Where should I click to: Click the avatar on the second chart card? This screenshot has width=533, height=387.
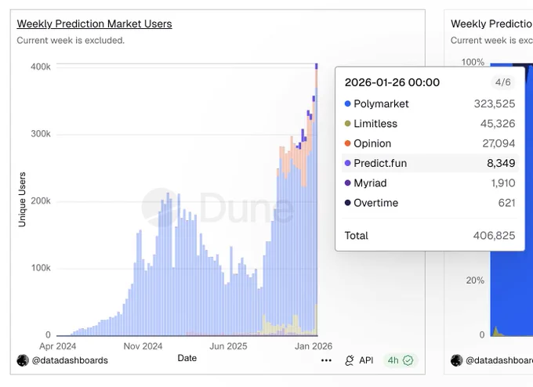(x=456, y=360)
